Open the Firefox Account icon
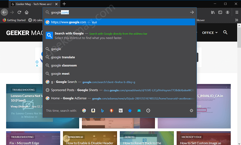The width and height of the screenshot is (241, 145). (228, 12)
